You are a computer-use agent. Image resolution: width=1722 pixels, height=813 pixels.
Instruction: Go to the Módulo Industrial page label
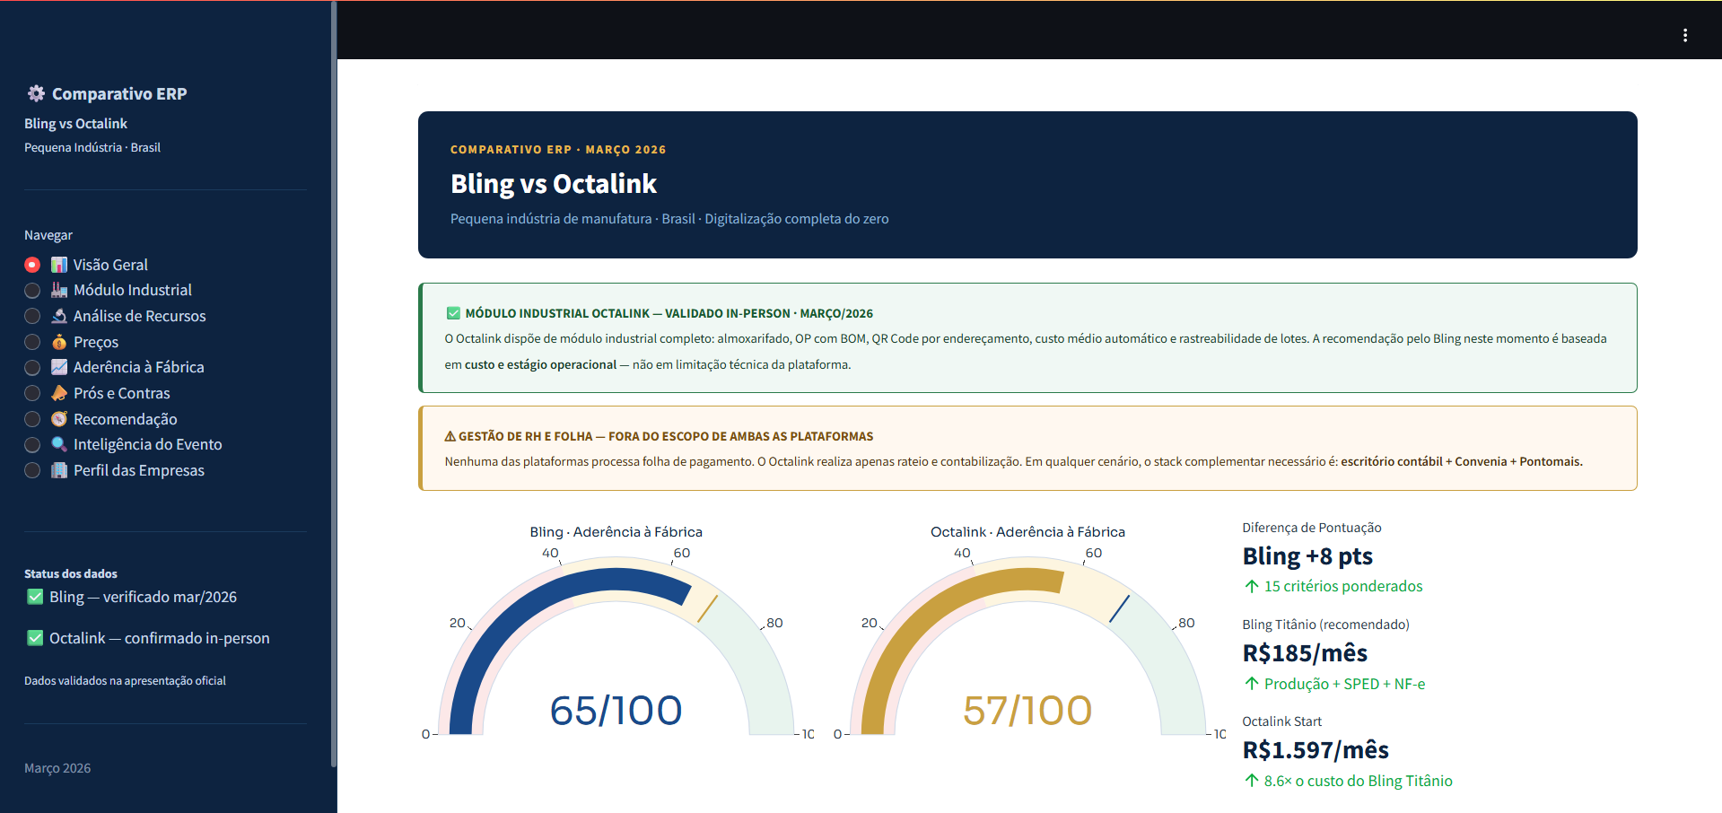click(133, 290)
